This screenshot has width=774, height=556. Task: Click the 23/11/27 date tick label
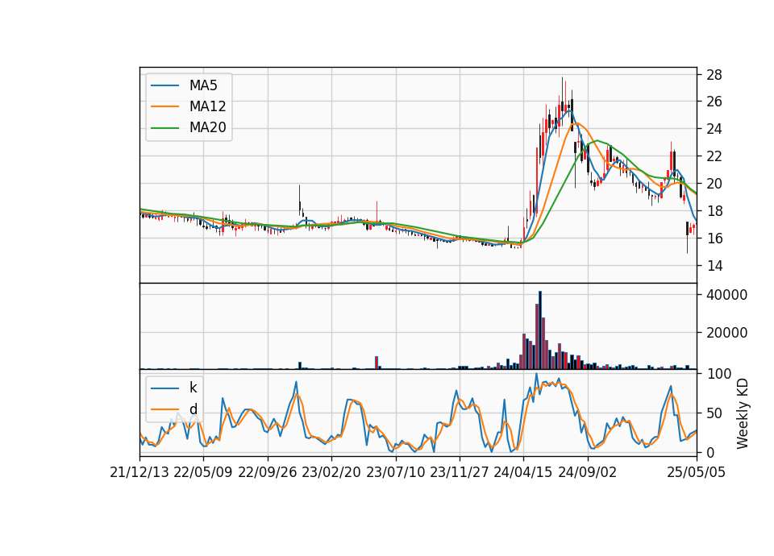point(460,472)
